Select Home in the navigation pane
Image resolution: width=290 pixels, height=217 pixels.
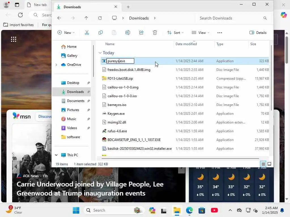72,47
